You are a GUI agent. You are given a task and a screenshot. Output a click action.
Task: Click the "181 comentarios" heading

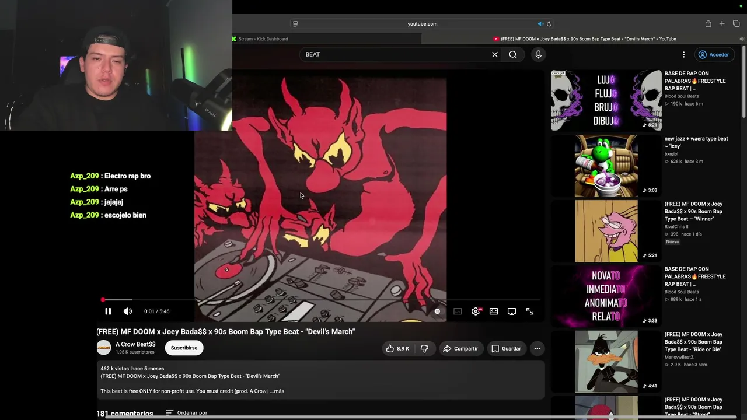(125, 414)
